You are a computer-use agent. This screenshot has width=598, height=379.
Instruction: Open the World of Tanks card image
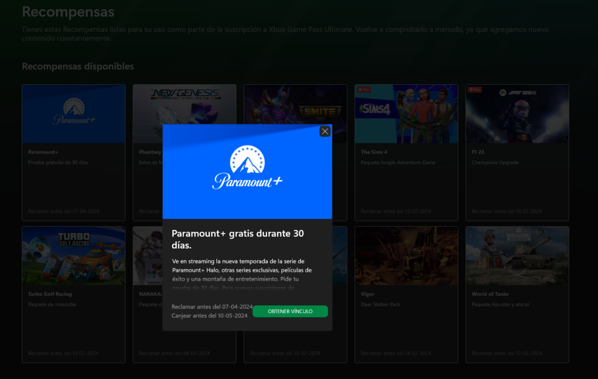click(x=517, y=256)
